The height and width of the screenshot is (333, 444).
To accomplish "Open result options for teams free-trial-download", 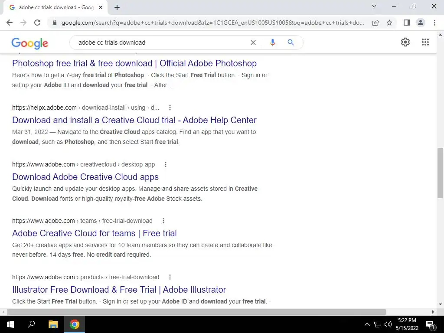I will [x=163, y=221].
